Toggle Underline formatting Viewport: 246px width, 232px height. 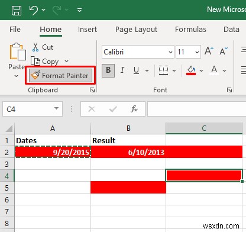[x=136, y=70]
